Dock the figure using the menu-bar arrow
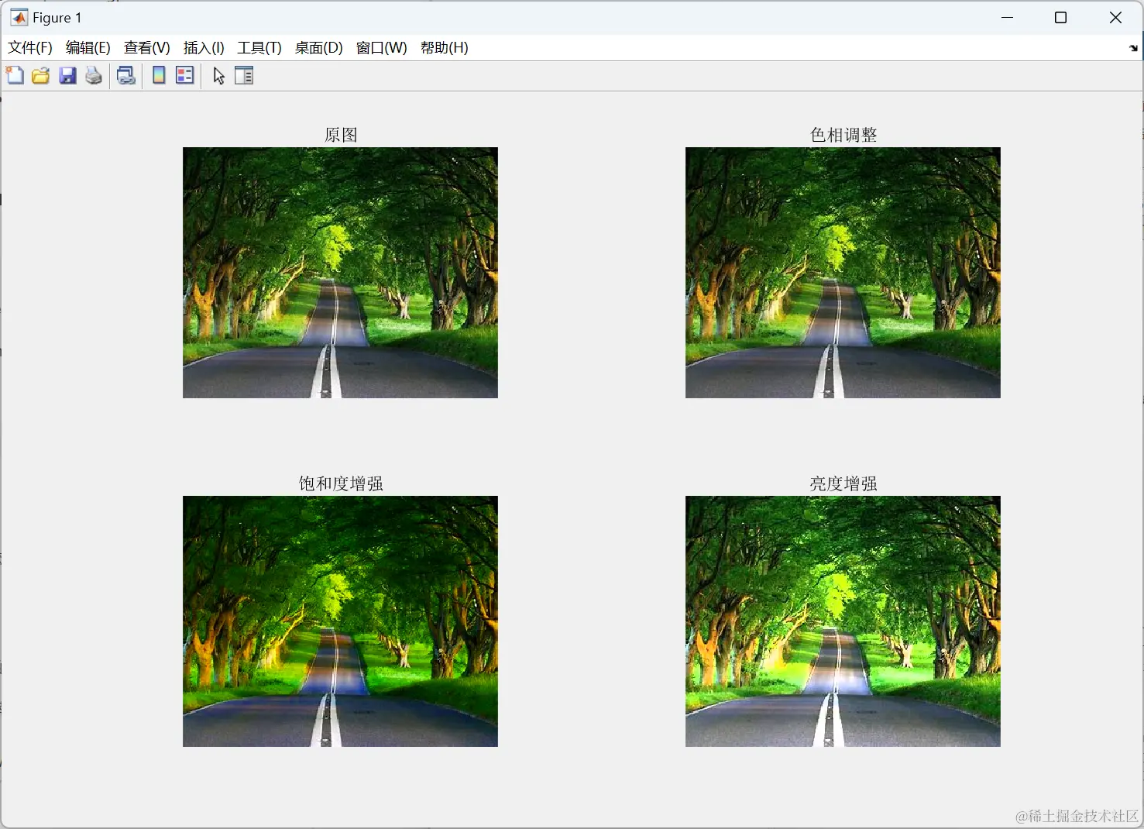 click(1133, 48)
